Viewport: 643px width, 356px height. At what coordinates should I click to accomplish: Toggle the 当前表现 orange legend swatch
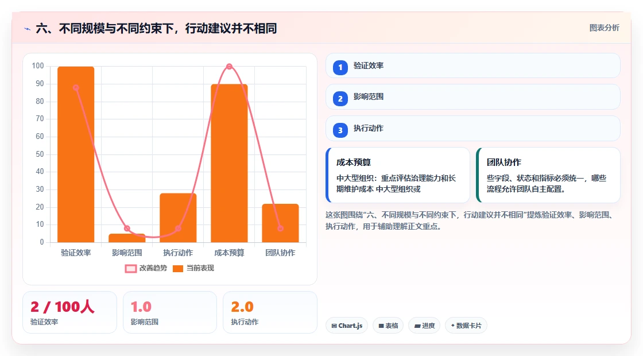point(178,269)
